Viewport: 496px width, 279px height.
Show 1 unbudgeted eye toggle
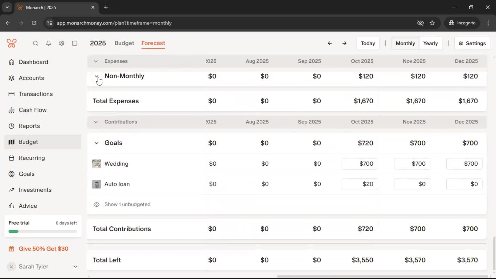click(96, 204)
